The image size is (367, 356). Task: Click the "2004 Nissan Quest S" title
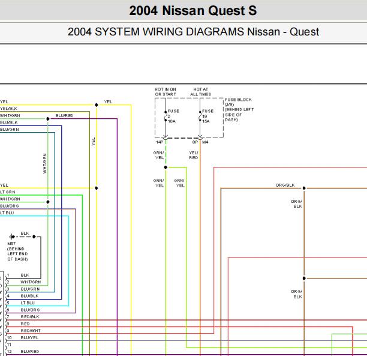pyautogui.click(x=193, y=11)
